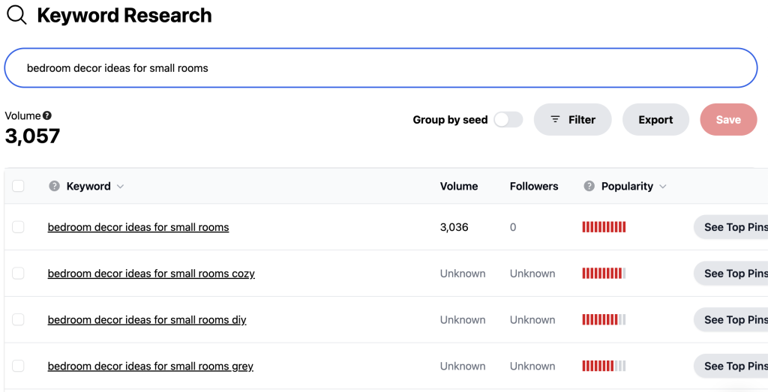Click the help icon beside Popularity header

pyautogui.click(x=589, y=186)
